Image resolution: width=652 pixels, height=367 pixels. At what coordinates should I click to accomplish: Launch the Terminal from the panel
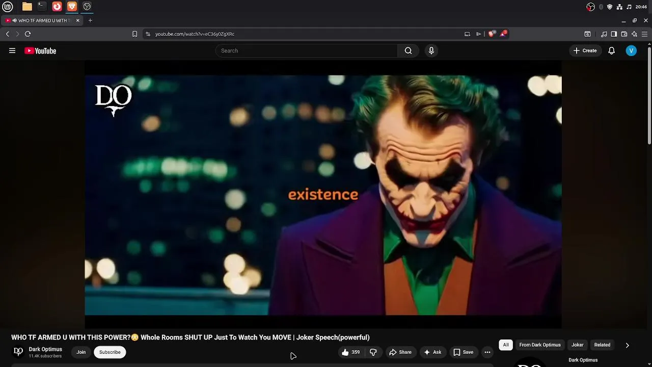tap(42, 7)
